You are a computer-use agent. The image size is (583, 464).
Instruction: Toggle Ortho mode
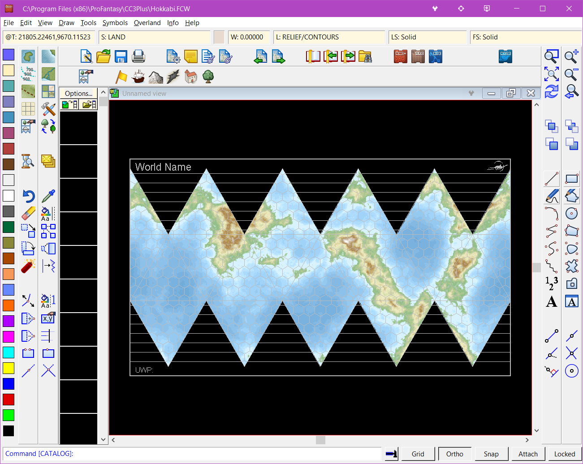[x=455, y=454]
